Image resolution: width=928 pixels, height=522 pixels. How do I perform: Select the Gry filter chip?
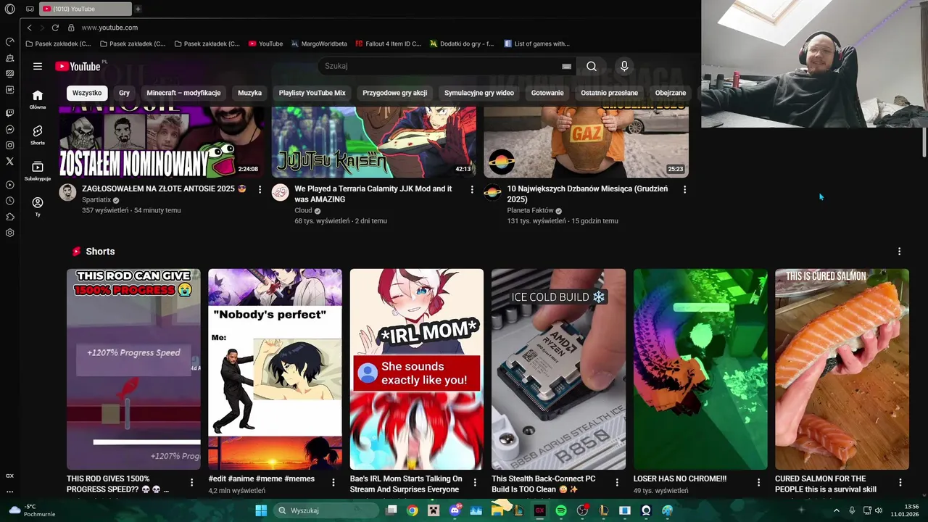(x=124, y=93)
